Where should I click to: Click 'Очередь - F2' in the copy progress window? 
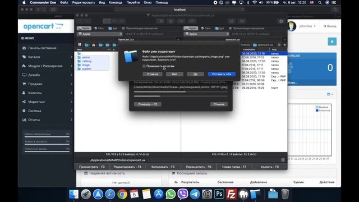click(x=148, y=104)
